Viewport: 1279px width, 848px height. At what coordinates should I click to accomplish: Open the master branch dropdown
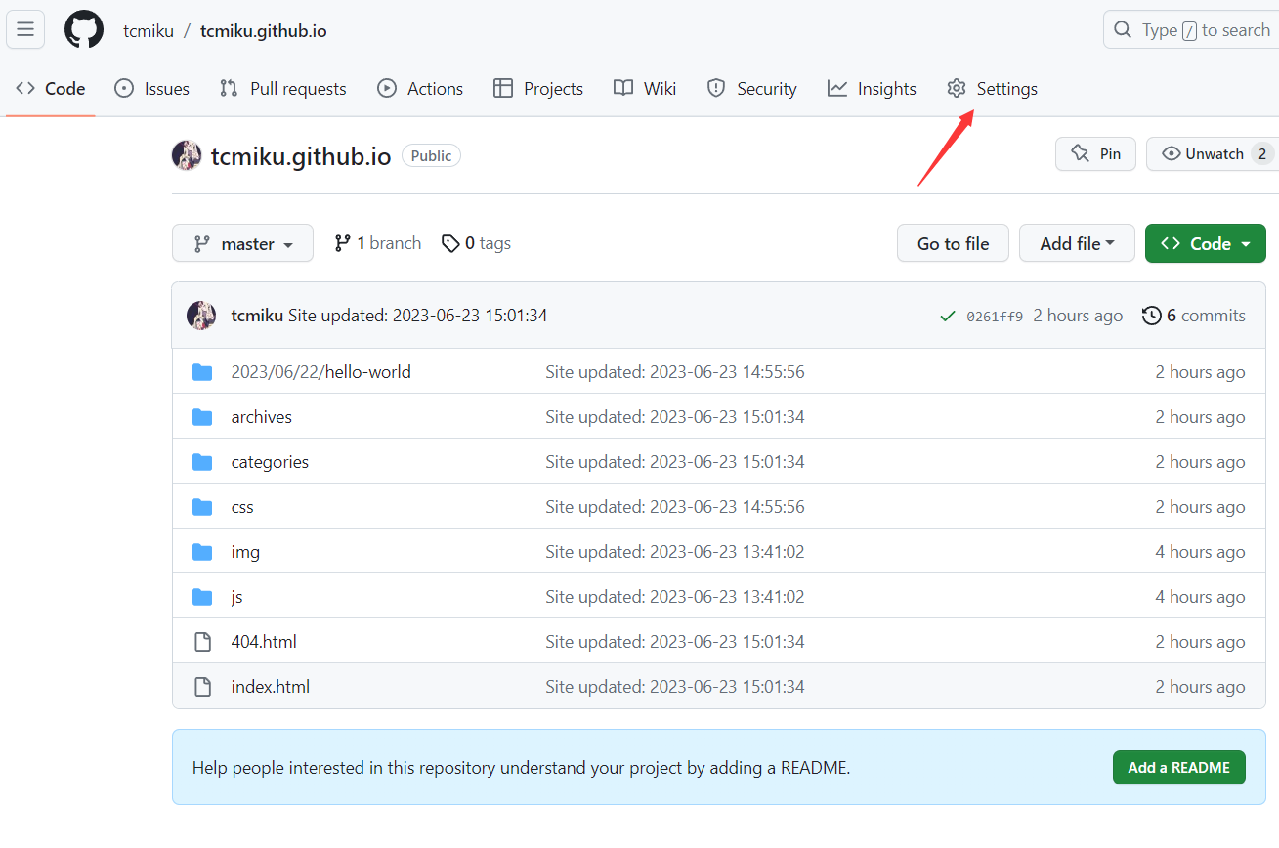[x=242, y=243]
